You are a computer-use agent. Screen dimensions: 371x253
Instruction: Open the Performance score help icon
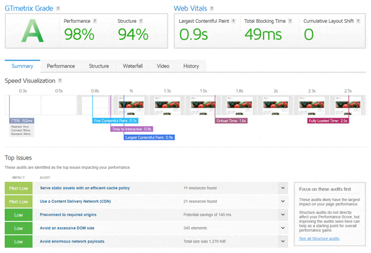click(95, 21)
